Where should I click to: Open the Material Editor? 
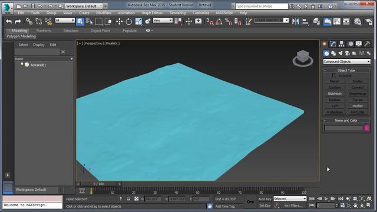[358, 21]
